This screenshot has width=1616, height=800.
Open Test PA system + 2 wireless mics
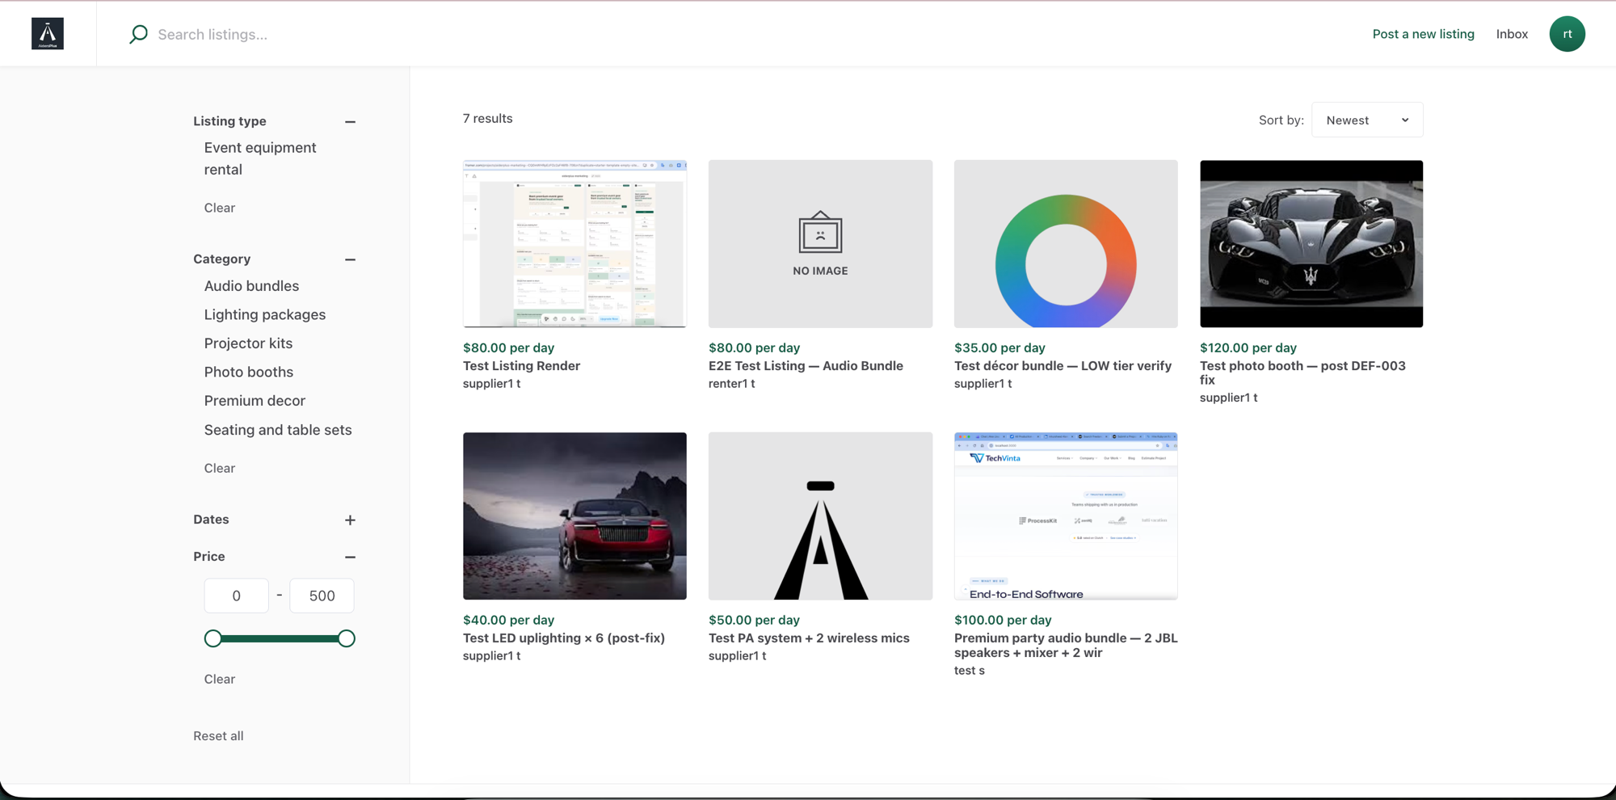click(809, 638)
